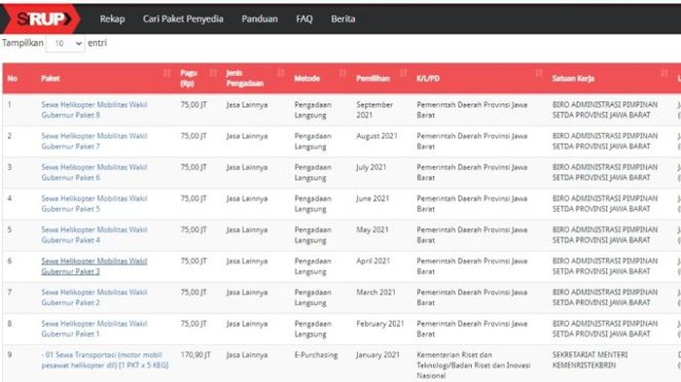Open the Tampilkan entries dropdown
This screenshot has height=382, width=681.
tap(65, 44)
